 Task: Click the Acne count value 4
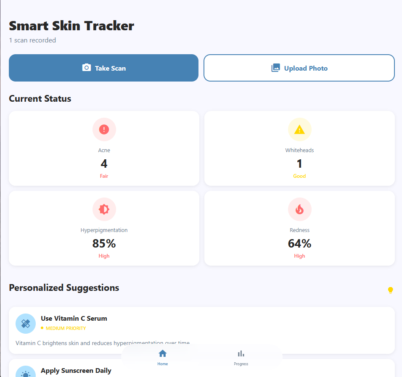pyautogui.click(x=104, y=163)
